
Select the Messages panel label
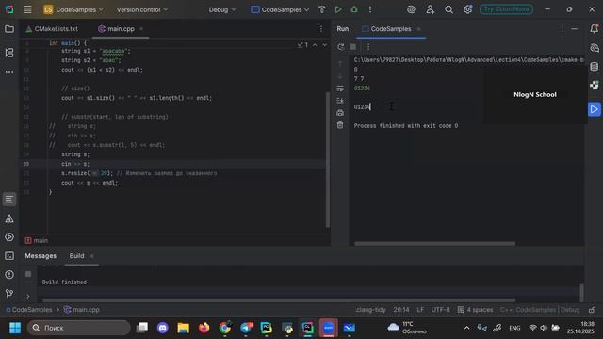pyautogui.click(x=41, y=255)
